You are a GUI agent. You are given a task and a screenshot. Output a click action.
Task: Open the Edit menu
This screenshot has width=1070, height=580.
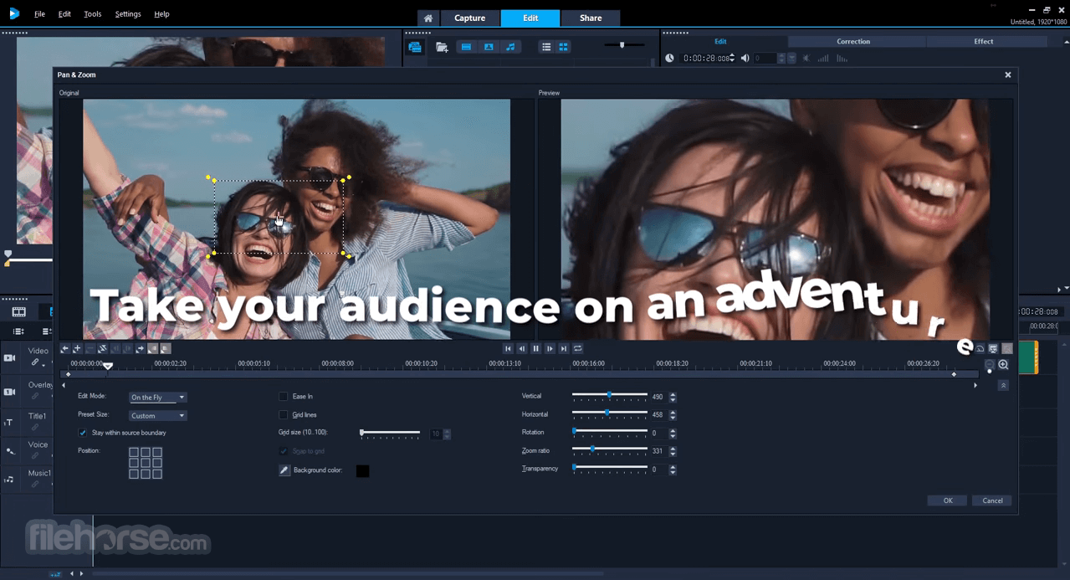pos(64,14)
